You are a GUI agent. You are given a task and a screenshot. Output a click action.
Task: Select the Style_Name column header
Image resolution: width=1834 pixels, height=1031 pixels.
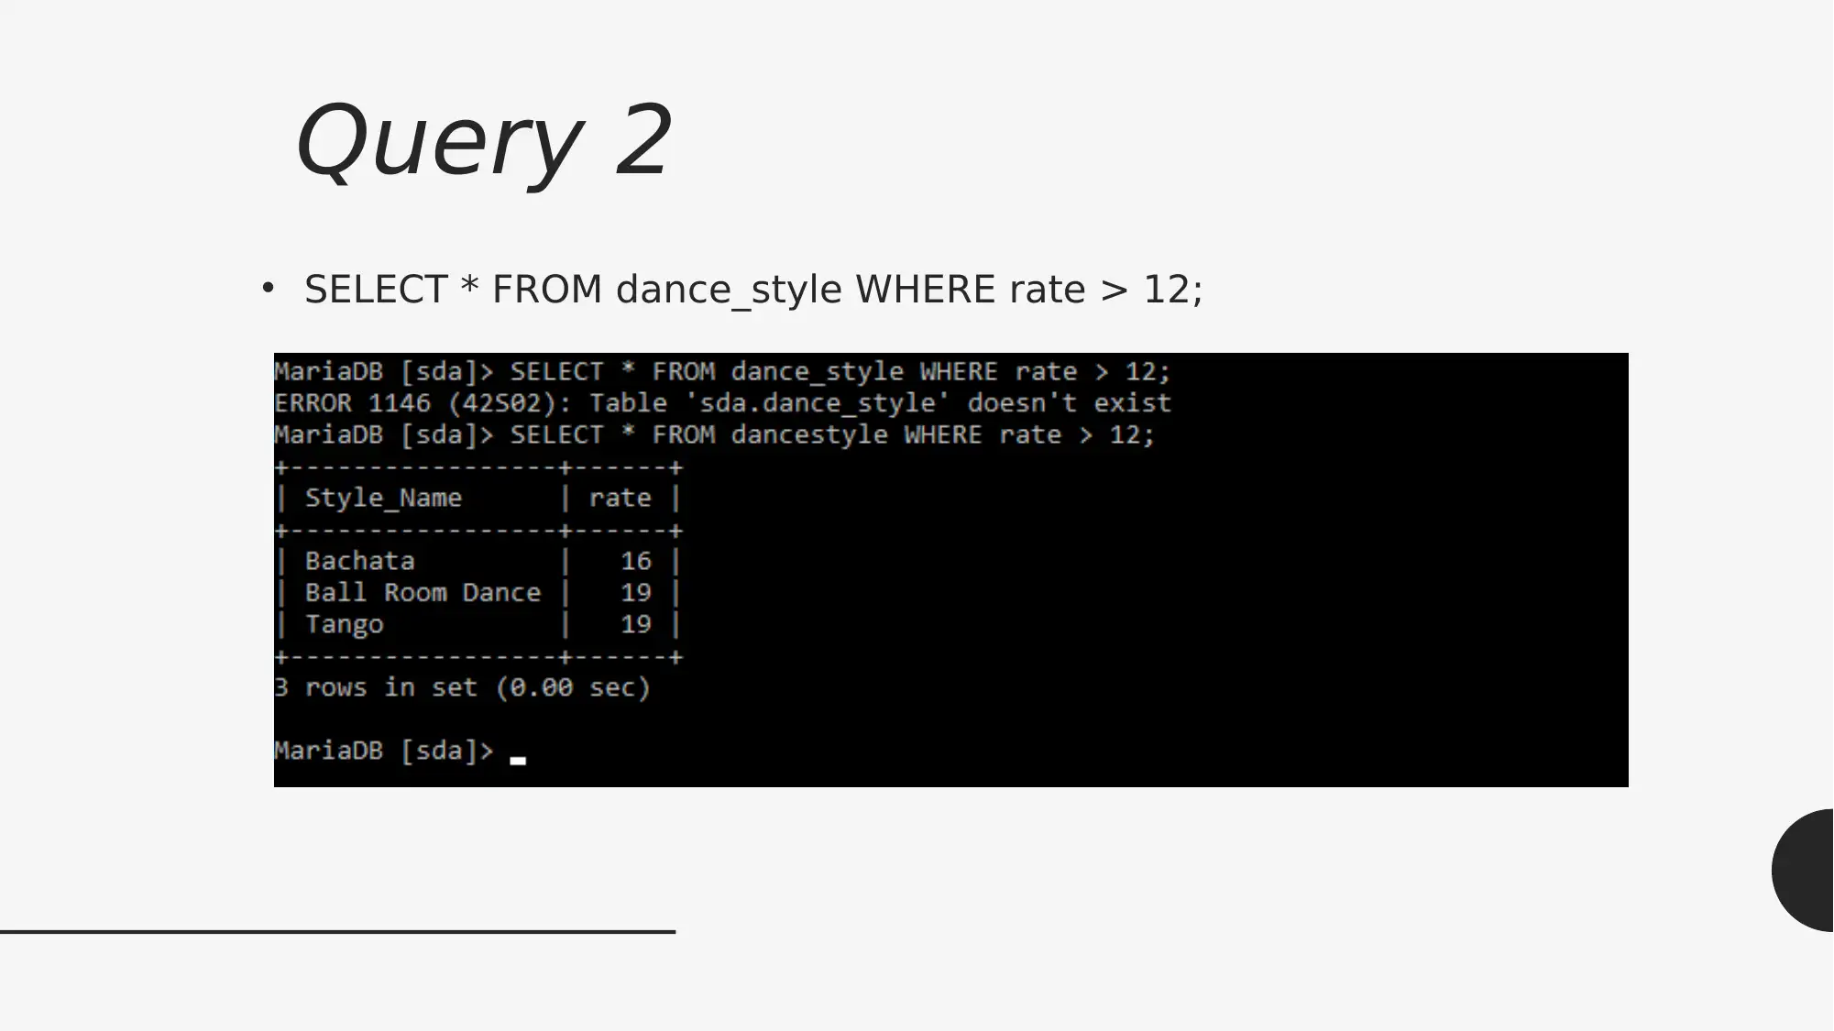point(383,499)
